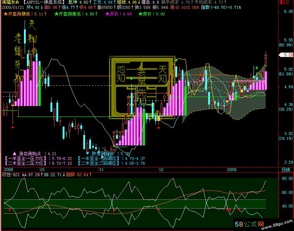Click the 2009 label on date axis
This screenshot has height=231, width=294.
pos(231,170)
